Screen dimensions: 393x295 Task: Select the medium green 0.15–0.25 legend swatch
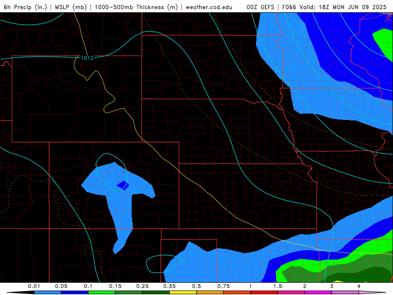pyautogui.click(x=129, y=293)
